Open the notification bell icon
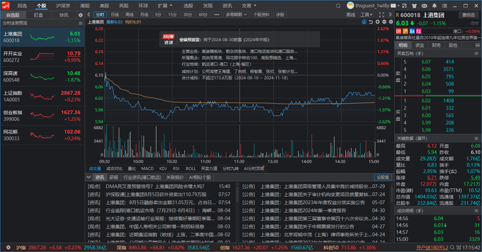The height and width of the screenshot is (252, 482). coord(434,6)
